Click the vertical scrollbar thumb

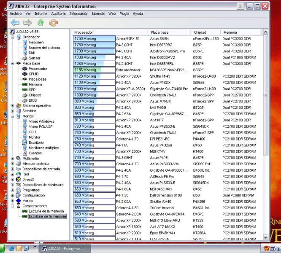pos(265,95)
